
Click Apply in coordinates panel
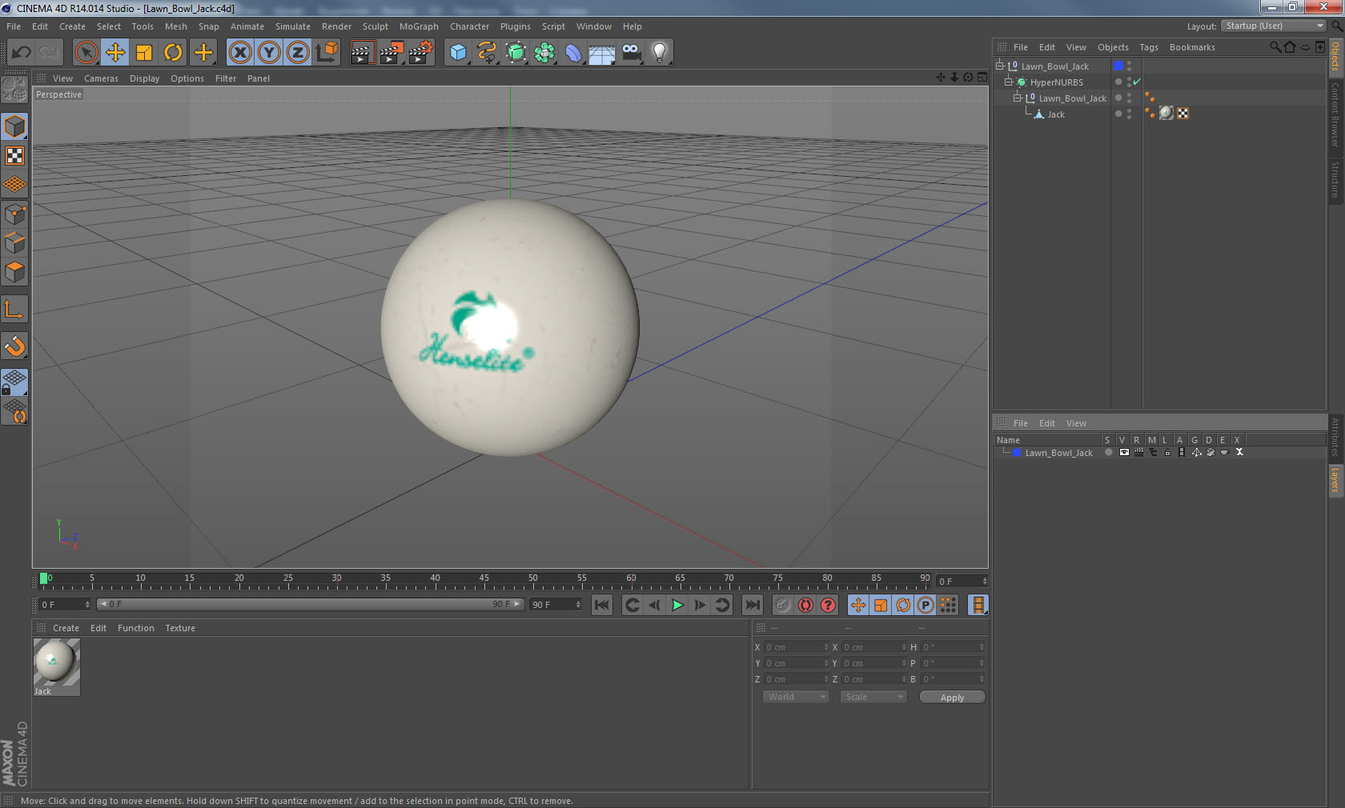952,698
